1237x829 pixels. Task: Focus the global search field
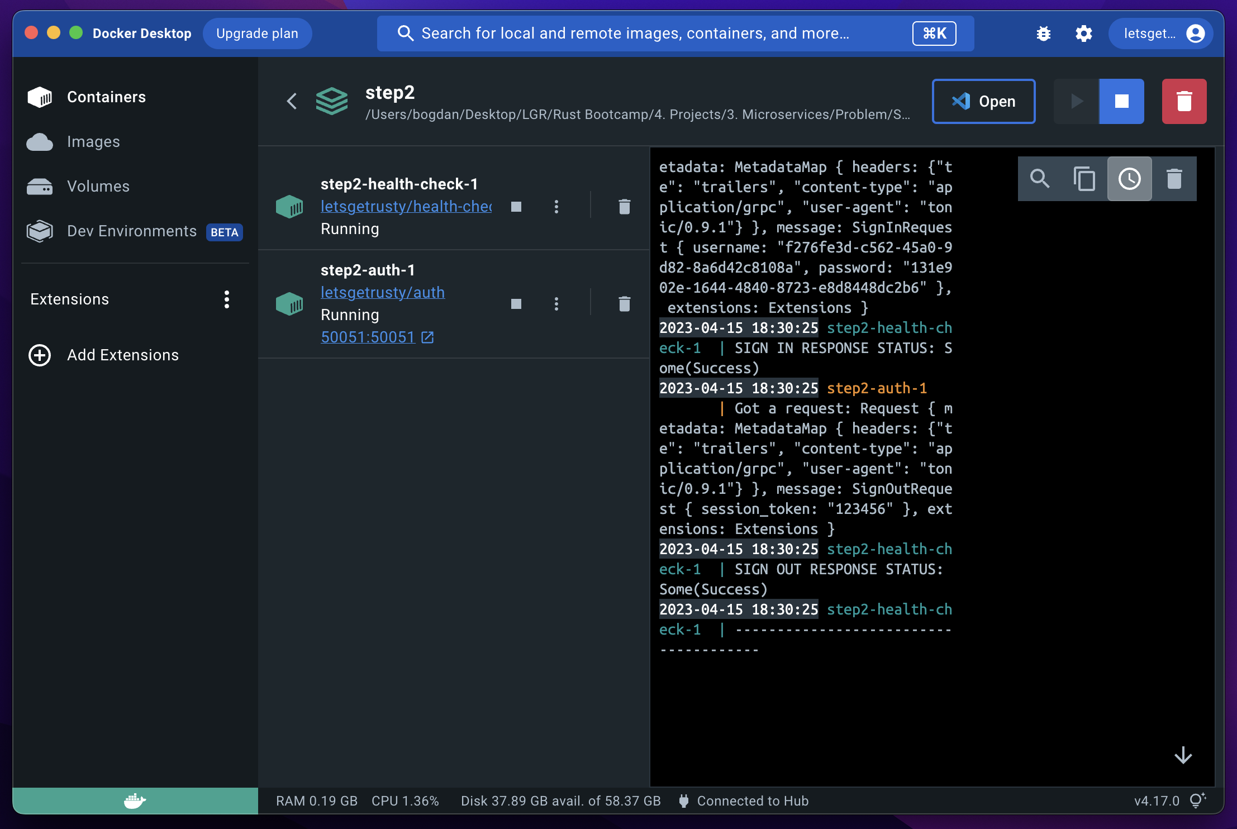click(x=675, y=34)
